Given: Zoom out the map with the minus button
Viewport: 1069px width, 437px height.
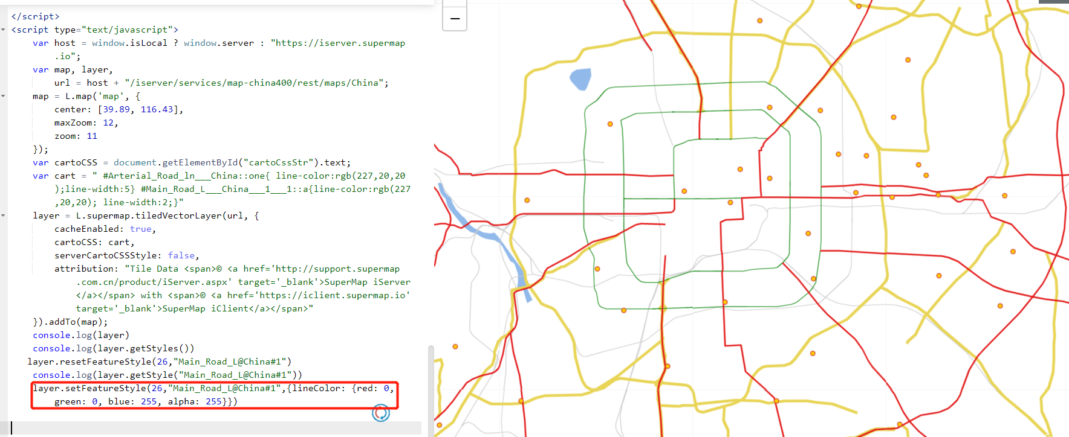Looking at the screenshot, I should (x=455, y=18).
